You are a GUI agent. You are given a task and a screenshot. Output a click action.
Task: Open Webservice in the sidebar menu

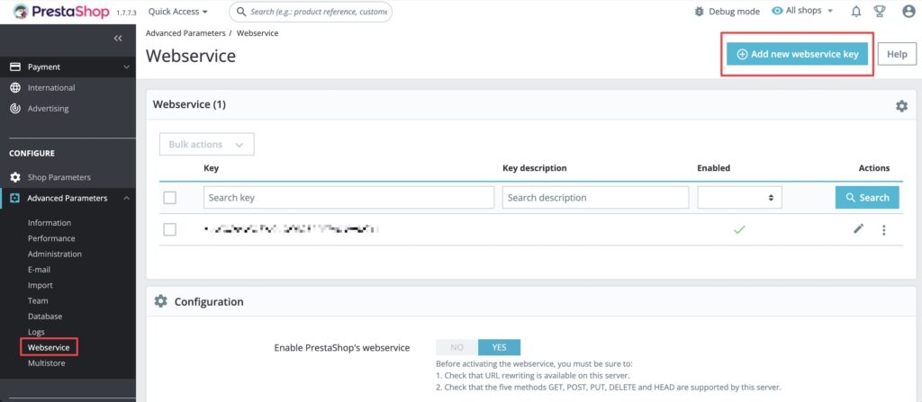click(x=49, y=348)
